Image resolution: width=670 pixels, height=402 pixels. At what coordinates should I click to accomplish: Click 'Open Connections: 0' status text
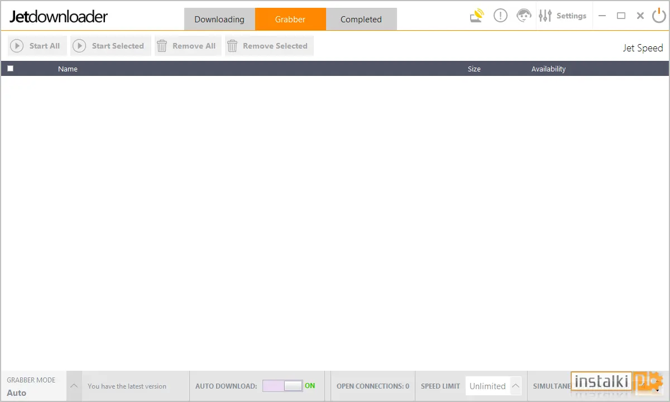(373, 386)
